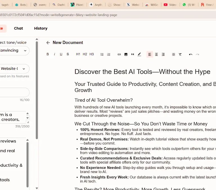216x190 pixels.
Task: Apply italic formatting to text
Action: tap(54, 54)
